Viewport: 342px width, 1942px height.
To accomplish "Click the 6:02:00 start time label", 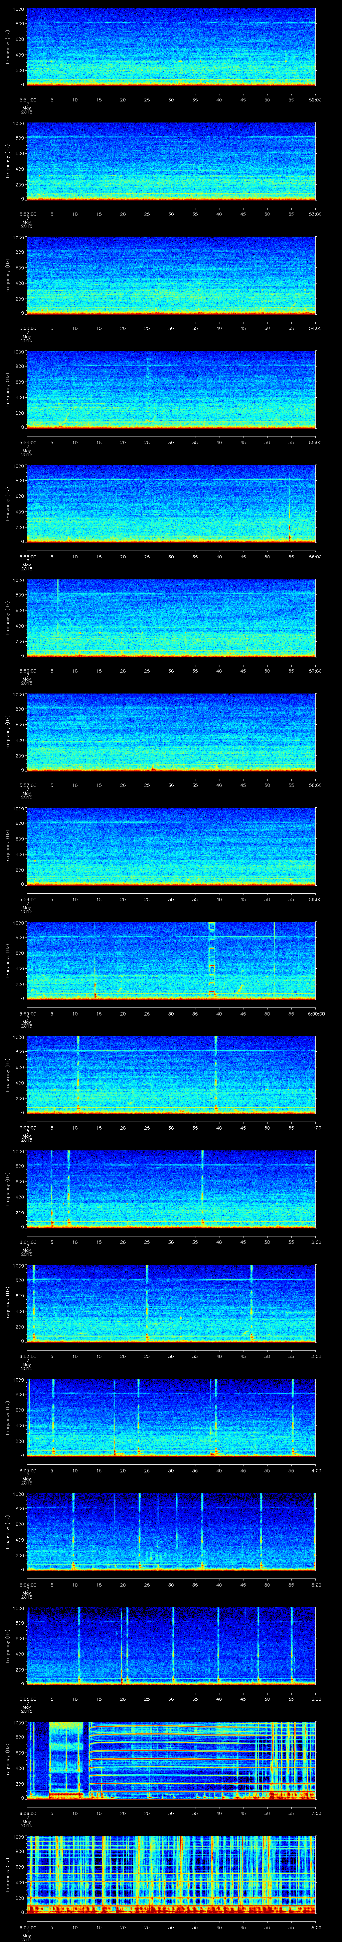I will [27, 1356].
